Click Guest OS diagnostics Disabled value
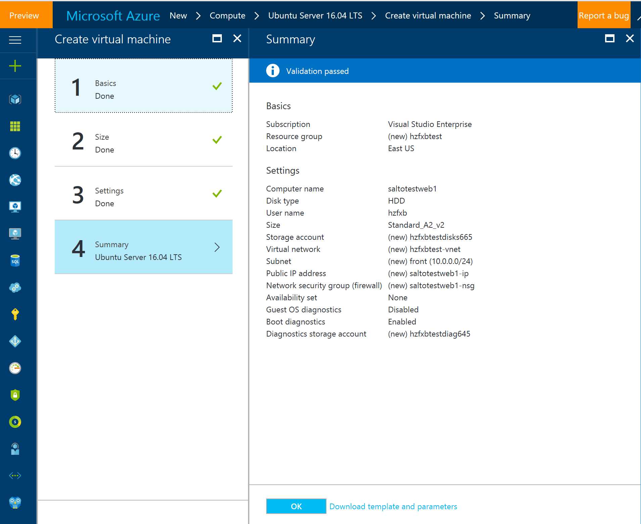 (x=403, y=310)
